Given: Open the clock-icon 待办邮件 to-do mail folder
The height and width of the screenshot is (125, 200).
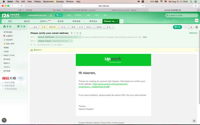Looking at the screenshot, I should click(x=8, y=40).
